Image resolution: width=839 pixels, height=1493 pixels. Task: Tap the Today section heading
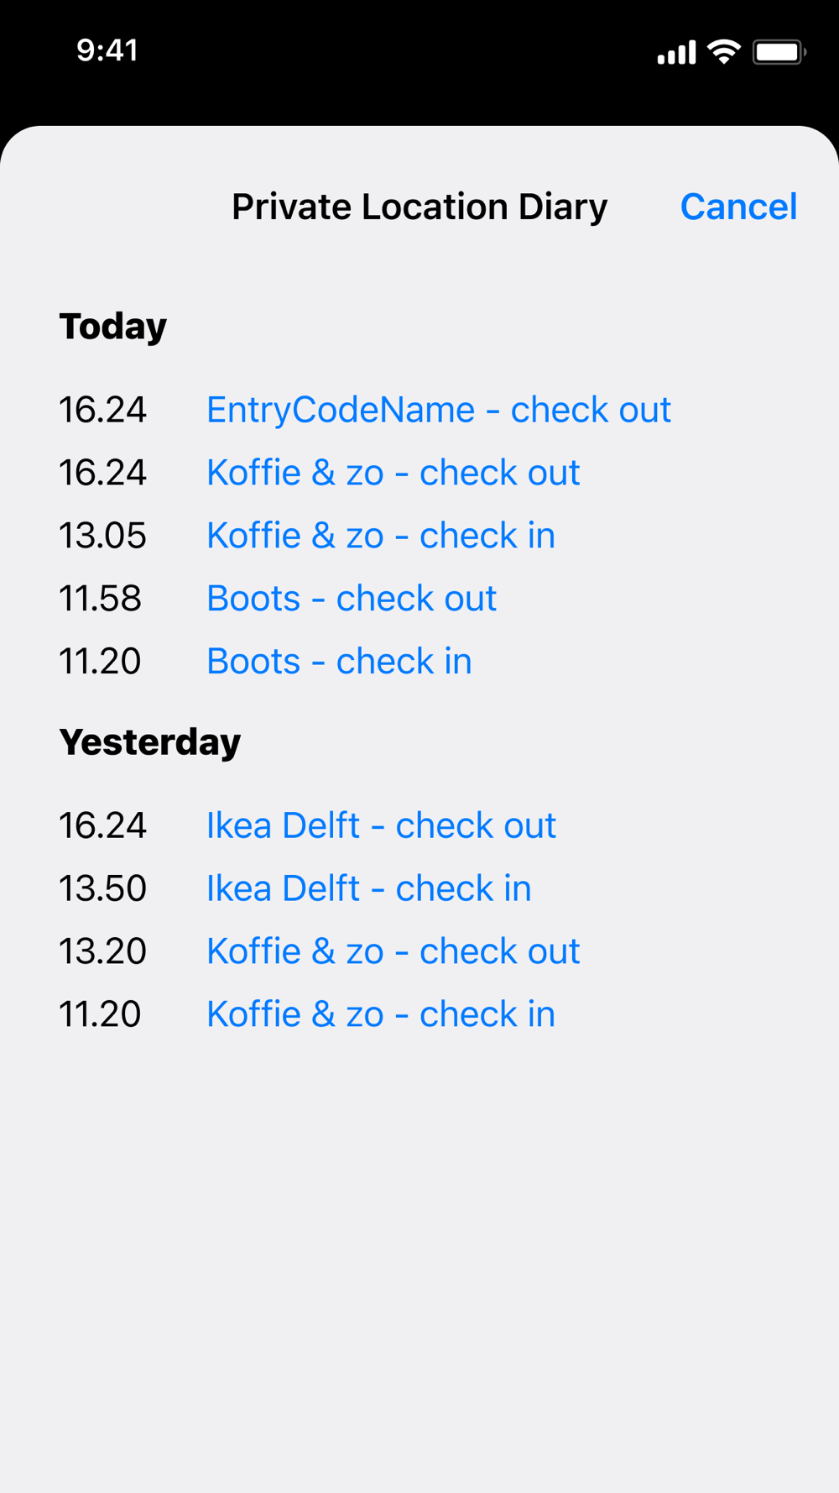(113, 326)
